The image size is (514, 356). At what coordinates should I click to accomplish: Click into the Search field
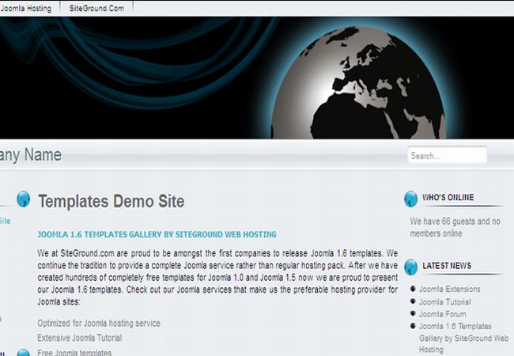[447, 155]
